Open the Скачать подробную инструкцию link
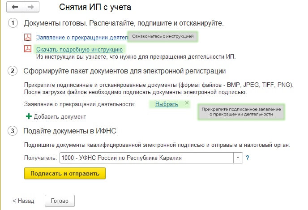308x210 pixels. click(x=79, y=49)
